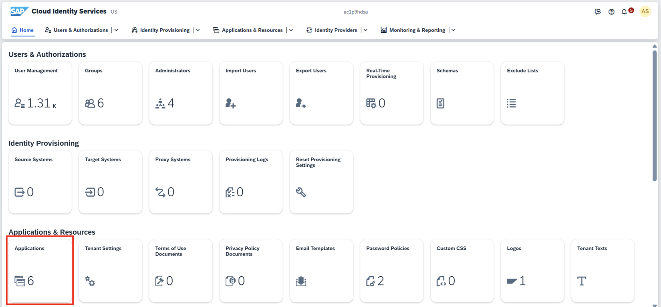The width and height of the screenshot is (661, 307).
Task: Expand Users & Authorizations dropdown arrow
Action: pos(117,30)
